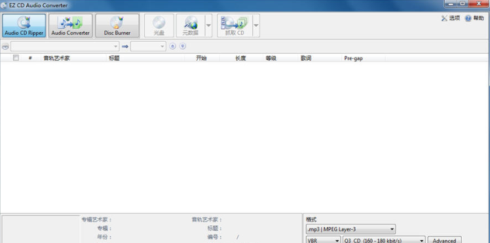
Task: Maximize the EZ CD Audio Converter window
Action: pos(462,4)
